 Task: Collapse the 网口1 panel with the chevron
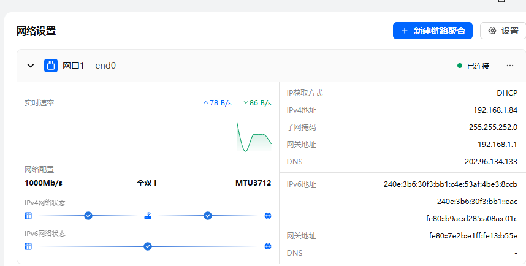[31, 66]
